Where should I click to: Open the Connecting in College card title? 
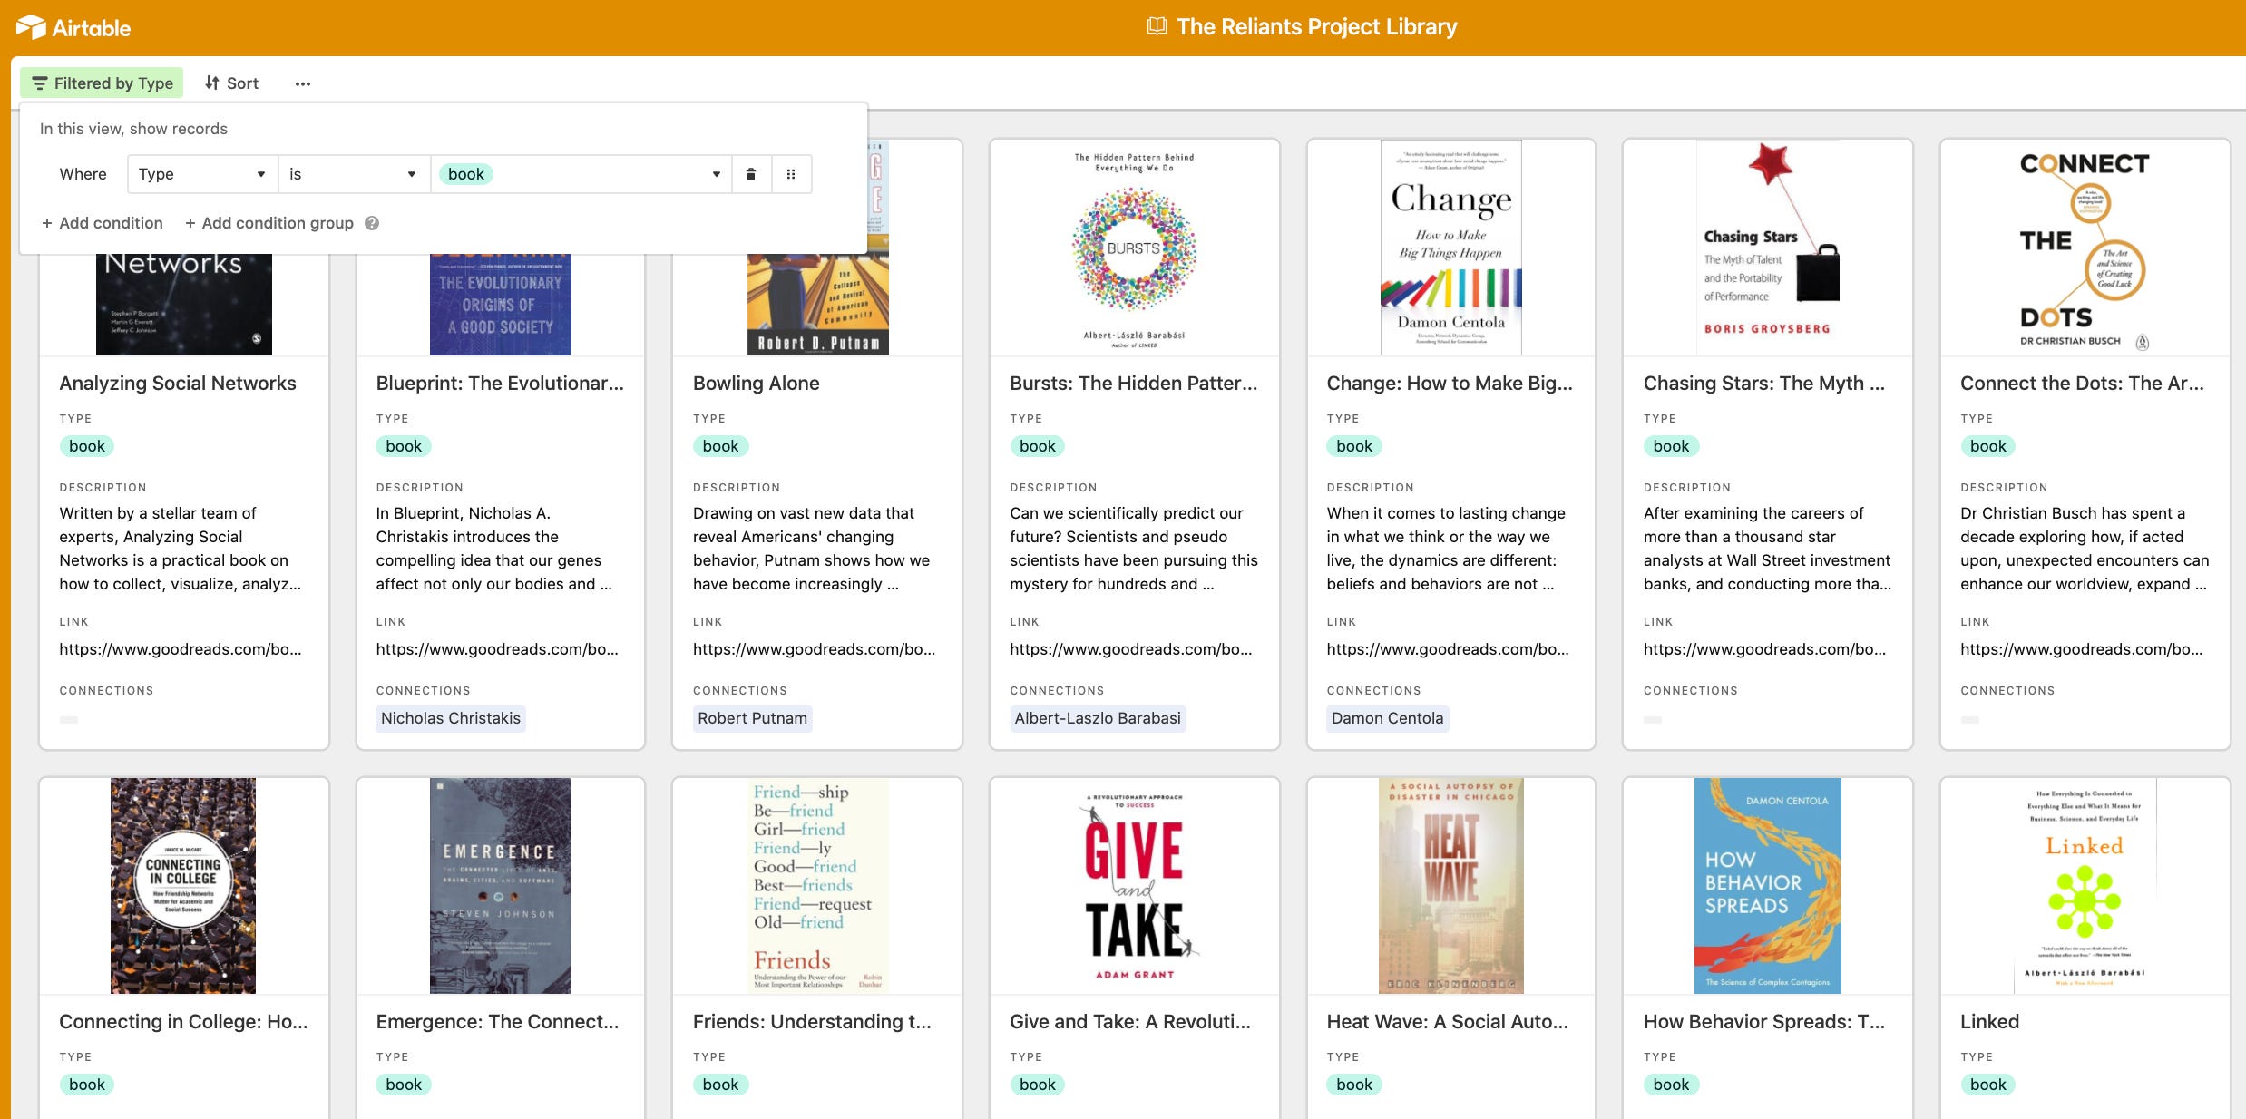coord(183,1022)
